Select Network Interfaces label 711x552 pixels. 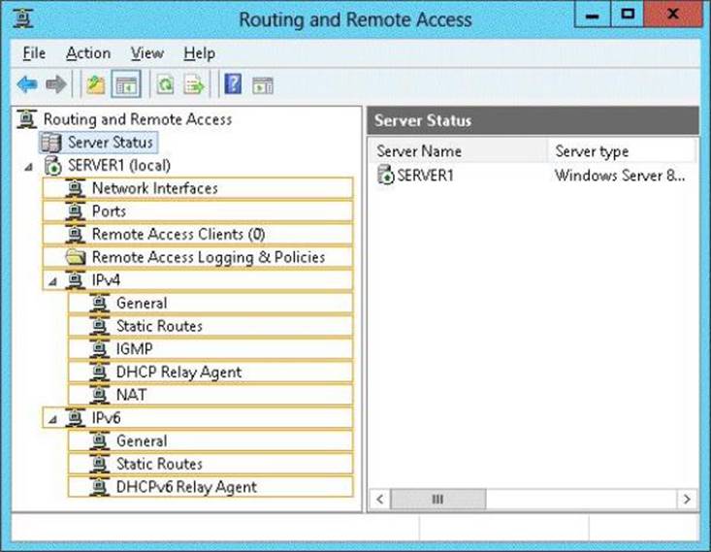click(155, 188)
